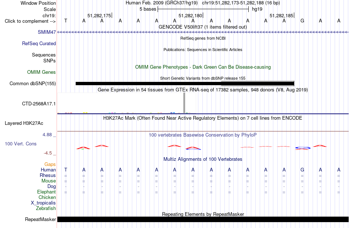
Task: Click the H3K27Ac Mark track title
Action: tap(203, 118)
